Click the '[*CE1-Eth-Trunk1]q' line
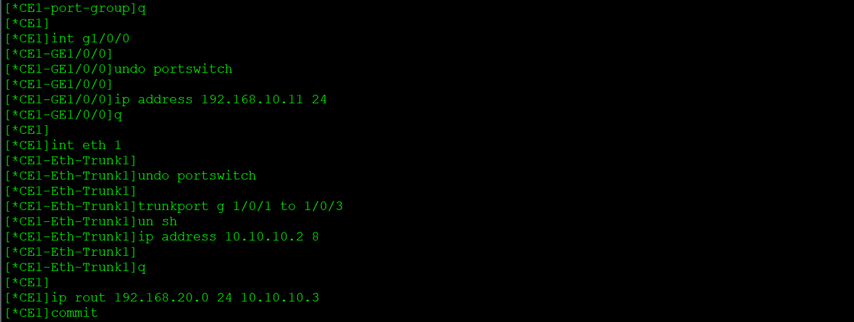Screen dimensions: 854x322 pyautogui.click(x=75, y=267)
